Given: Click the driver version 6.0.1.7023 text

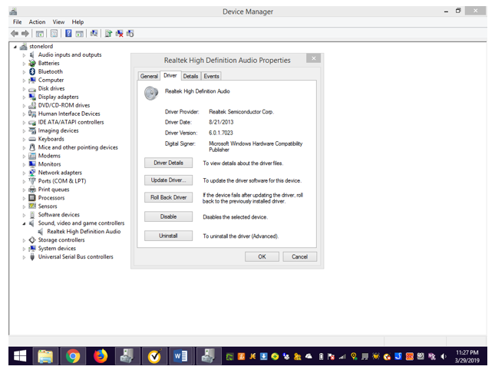Looking at the screenshot, I should [221, 133].
